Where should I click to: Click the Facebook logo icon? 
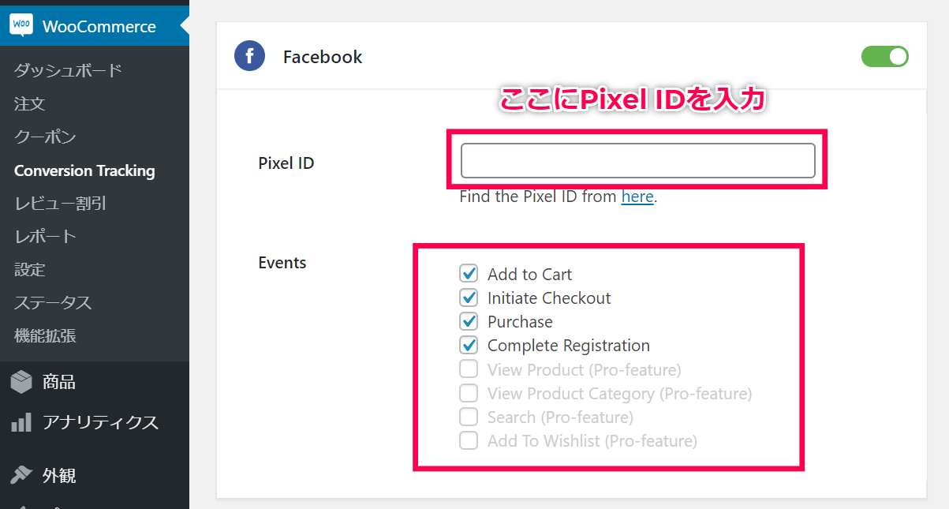pos(249,57)
